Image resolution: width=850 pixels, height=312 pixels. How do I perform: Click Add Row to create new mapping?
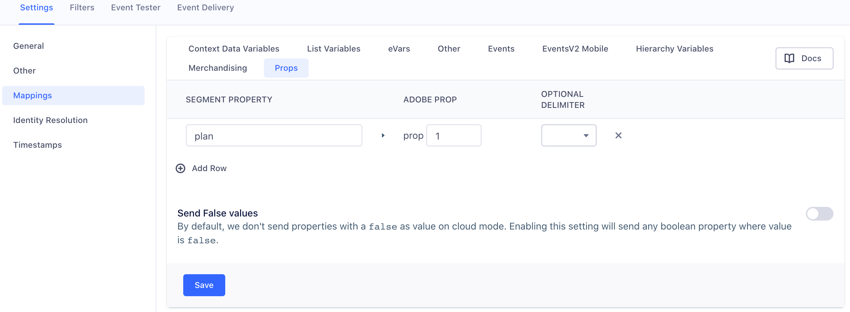click(209, 168)
